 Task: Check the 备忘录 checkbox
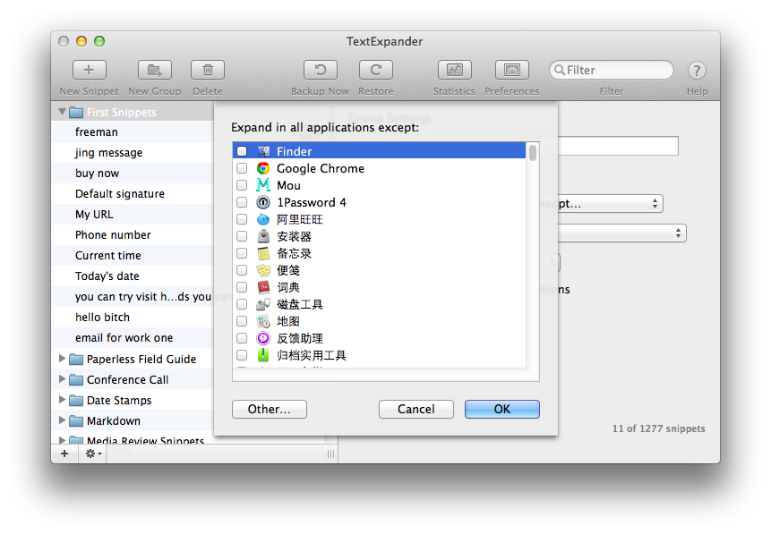click(242, 253)
